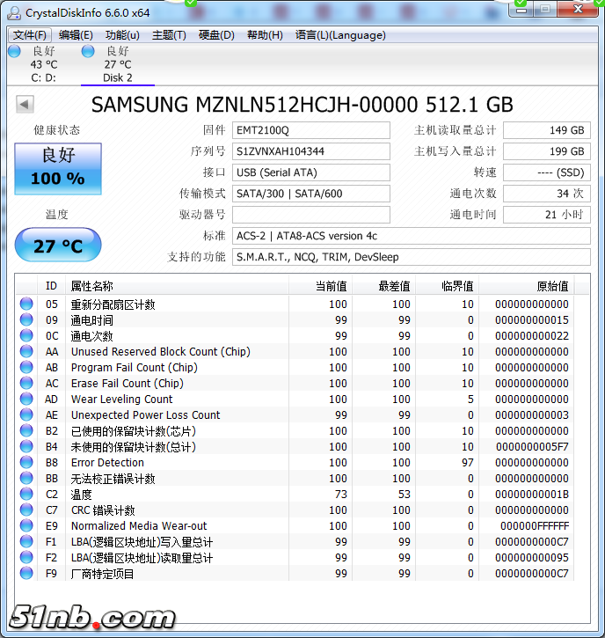The width and height of the screenshot is (605, 638).
Task: Open the 主题(T) menu
Action: (169, 35)
